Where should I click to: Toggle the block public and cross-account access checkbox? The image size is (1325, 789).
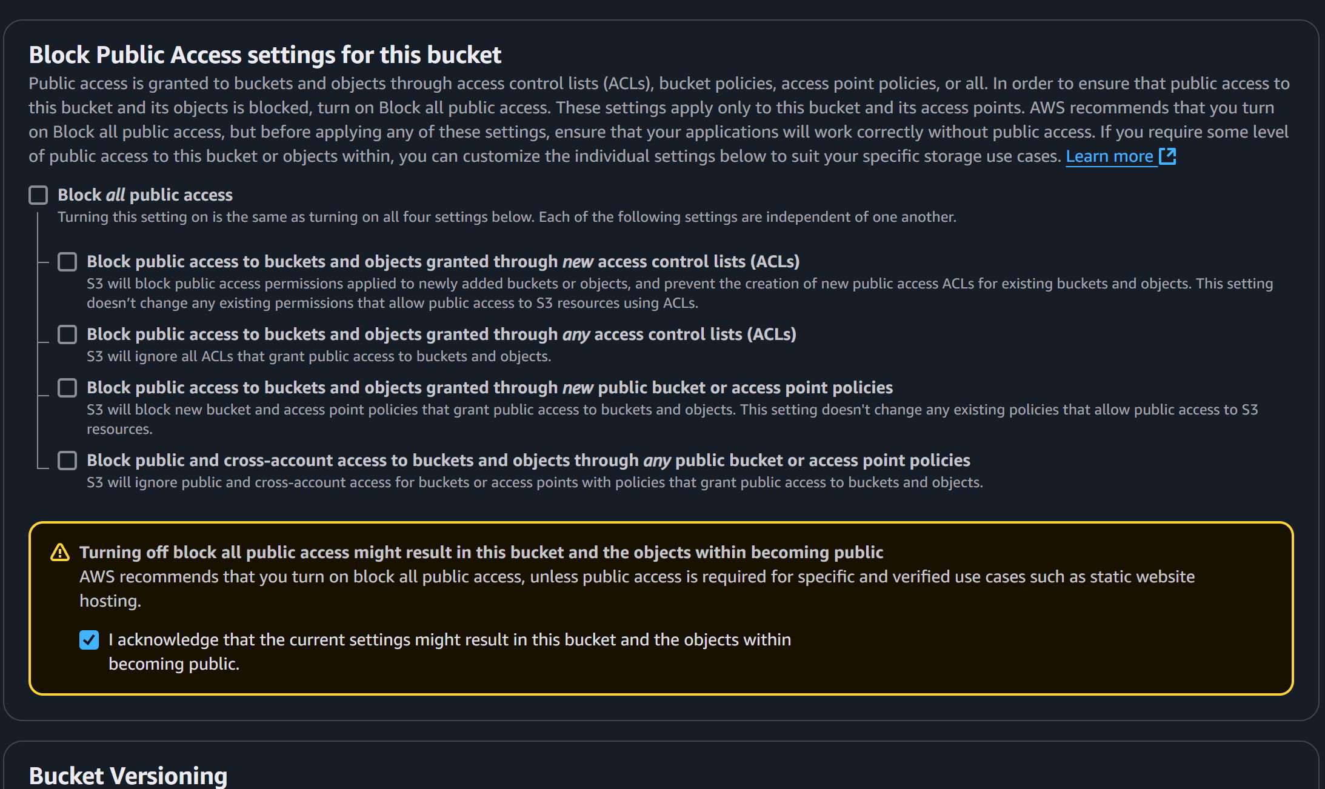click(x=67, y=461)
